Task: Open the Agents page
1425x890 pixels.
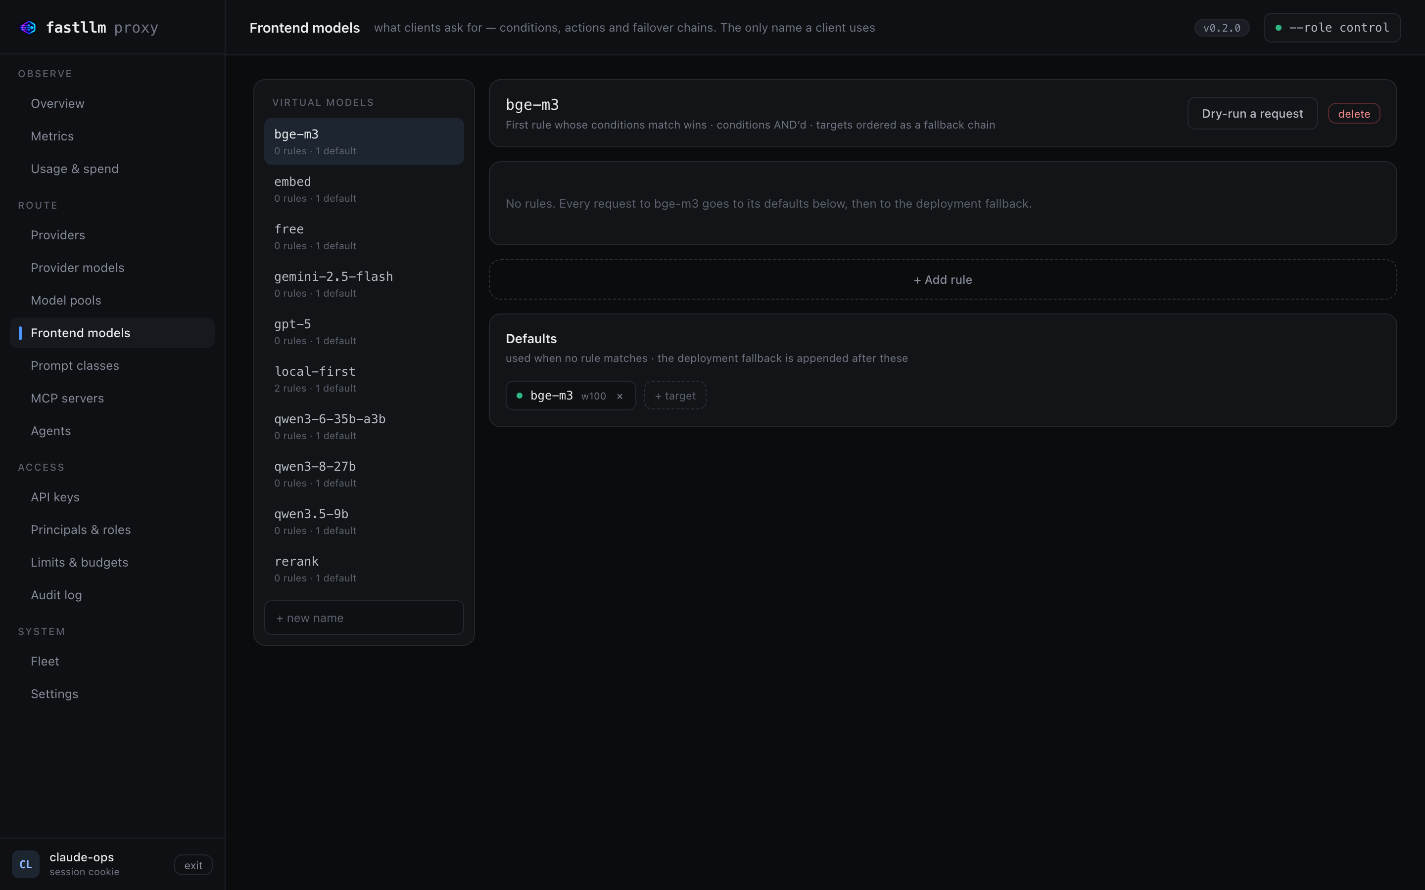Action: click(112, 431)
